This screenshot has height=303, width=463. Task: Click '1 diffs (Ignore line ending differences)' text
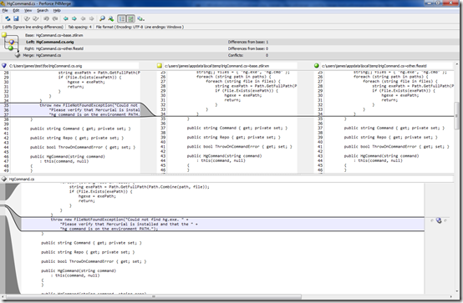click(x=33, y=27)
